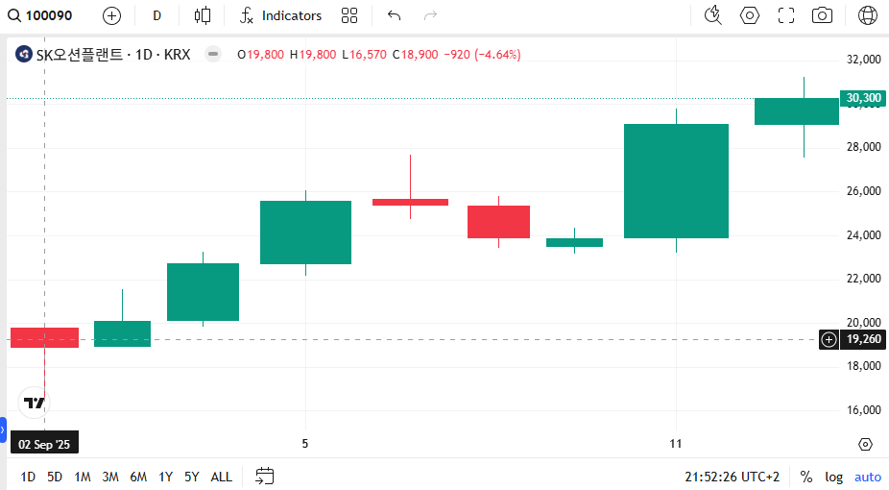Click the TradingView logo on chart
The image size is (889, 490).
(x=34, y=403)
